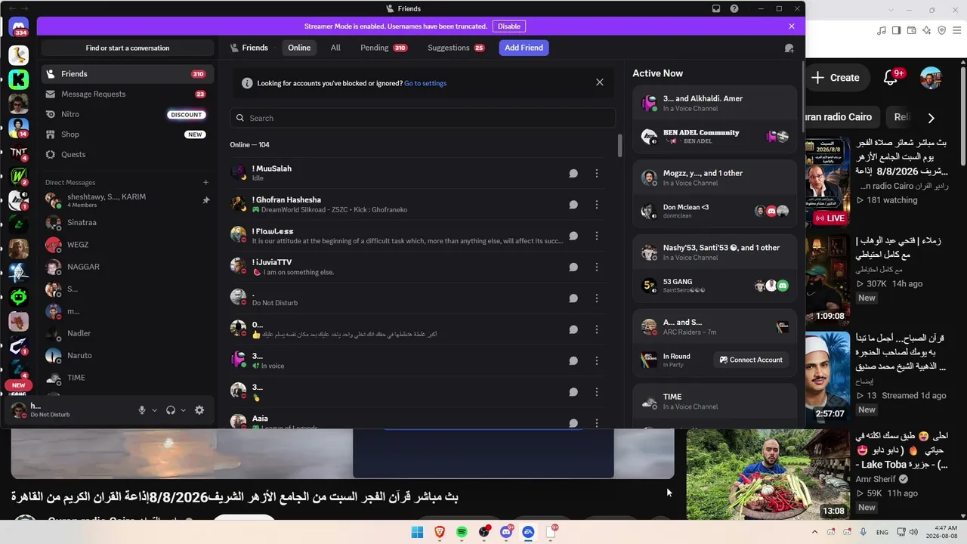Open microphone input options arrow
This screenshot has width=967, height=544.
[154, 410]
